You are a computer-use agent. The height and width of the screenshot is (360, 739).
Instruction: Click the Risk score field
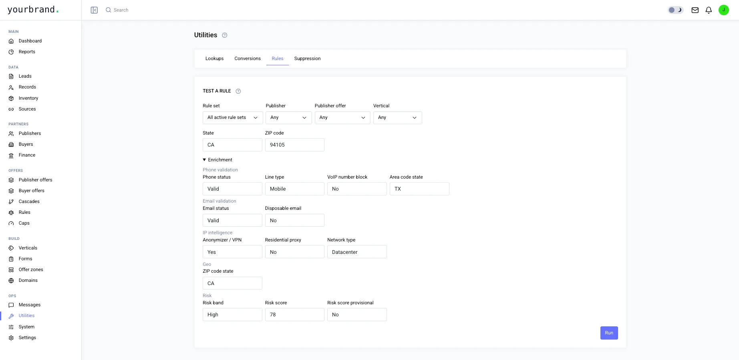[x=295, y=314]
